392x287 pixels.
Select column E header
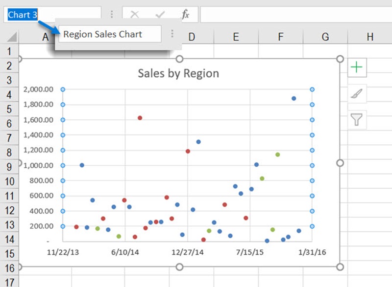coord(236,37)
